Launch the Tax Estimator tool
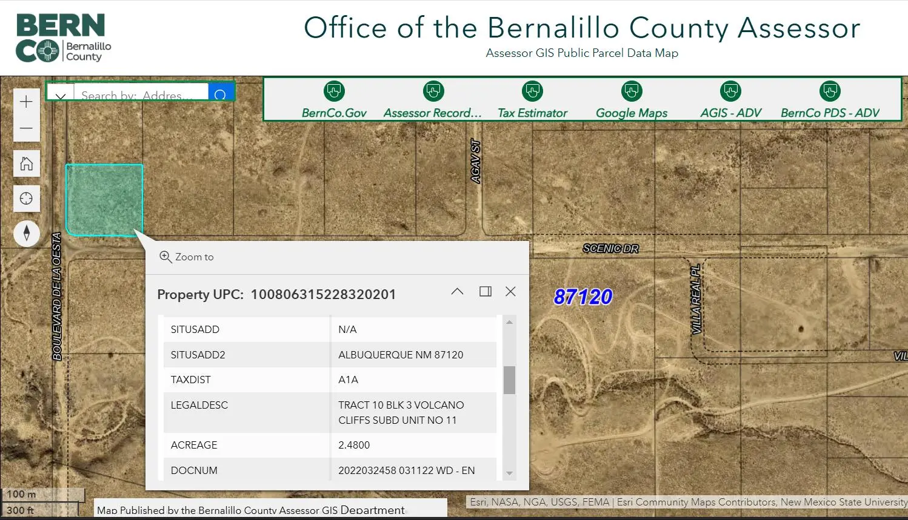The image size is (908, 520). tap(532, 91)
